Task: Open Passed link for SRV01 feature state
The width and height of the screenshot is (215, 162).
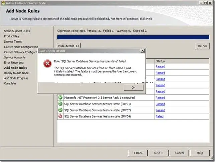Action: click(x=160, y=104)
